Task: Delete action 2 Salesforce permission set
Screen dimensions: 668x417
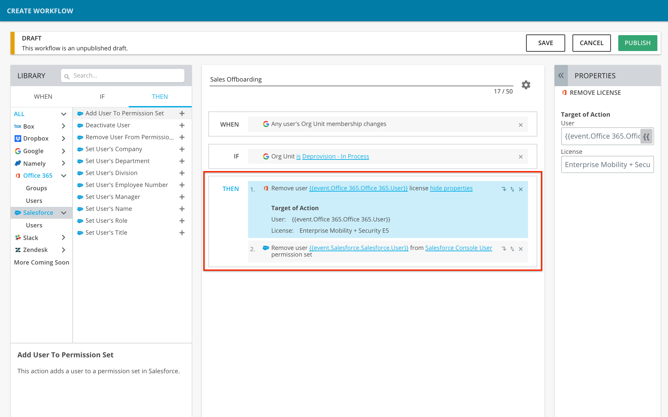Action: coord(521,249)
